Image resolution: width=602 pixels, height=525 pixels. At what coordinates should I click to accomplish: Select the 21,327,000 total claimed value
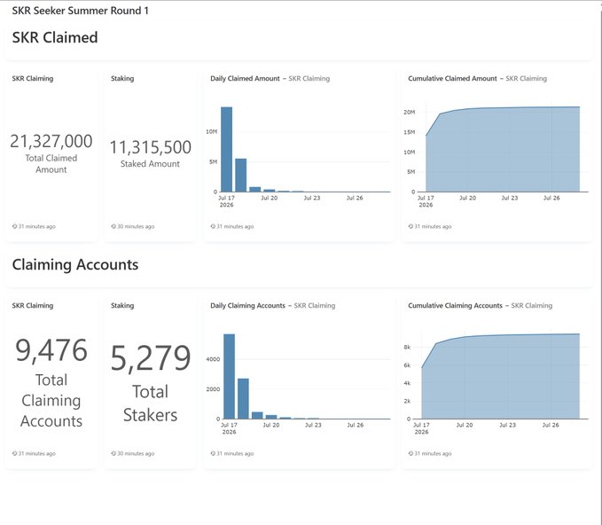[x=51, y=141]
